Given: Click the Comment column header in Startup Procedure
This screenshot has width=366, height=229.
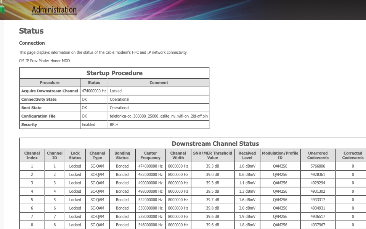Looking at the screenshot, I should pos(159,82).
